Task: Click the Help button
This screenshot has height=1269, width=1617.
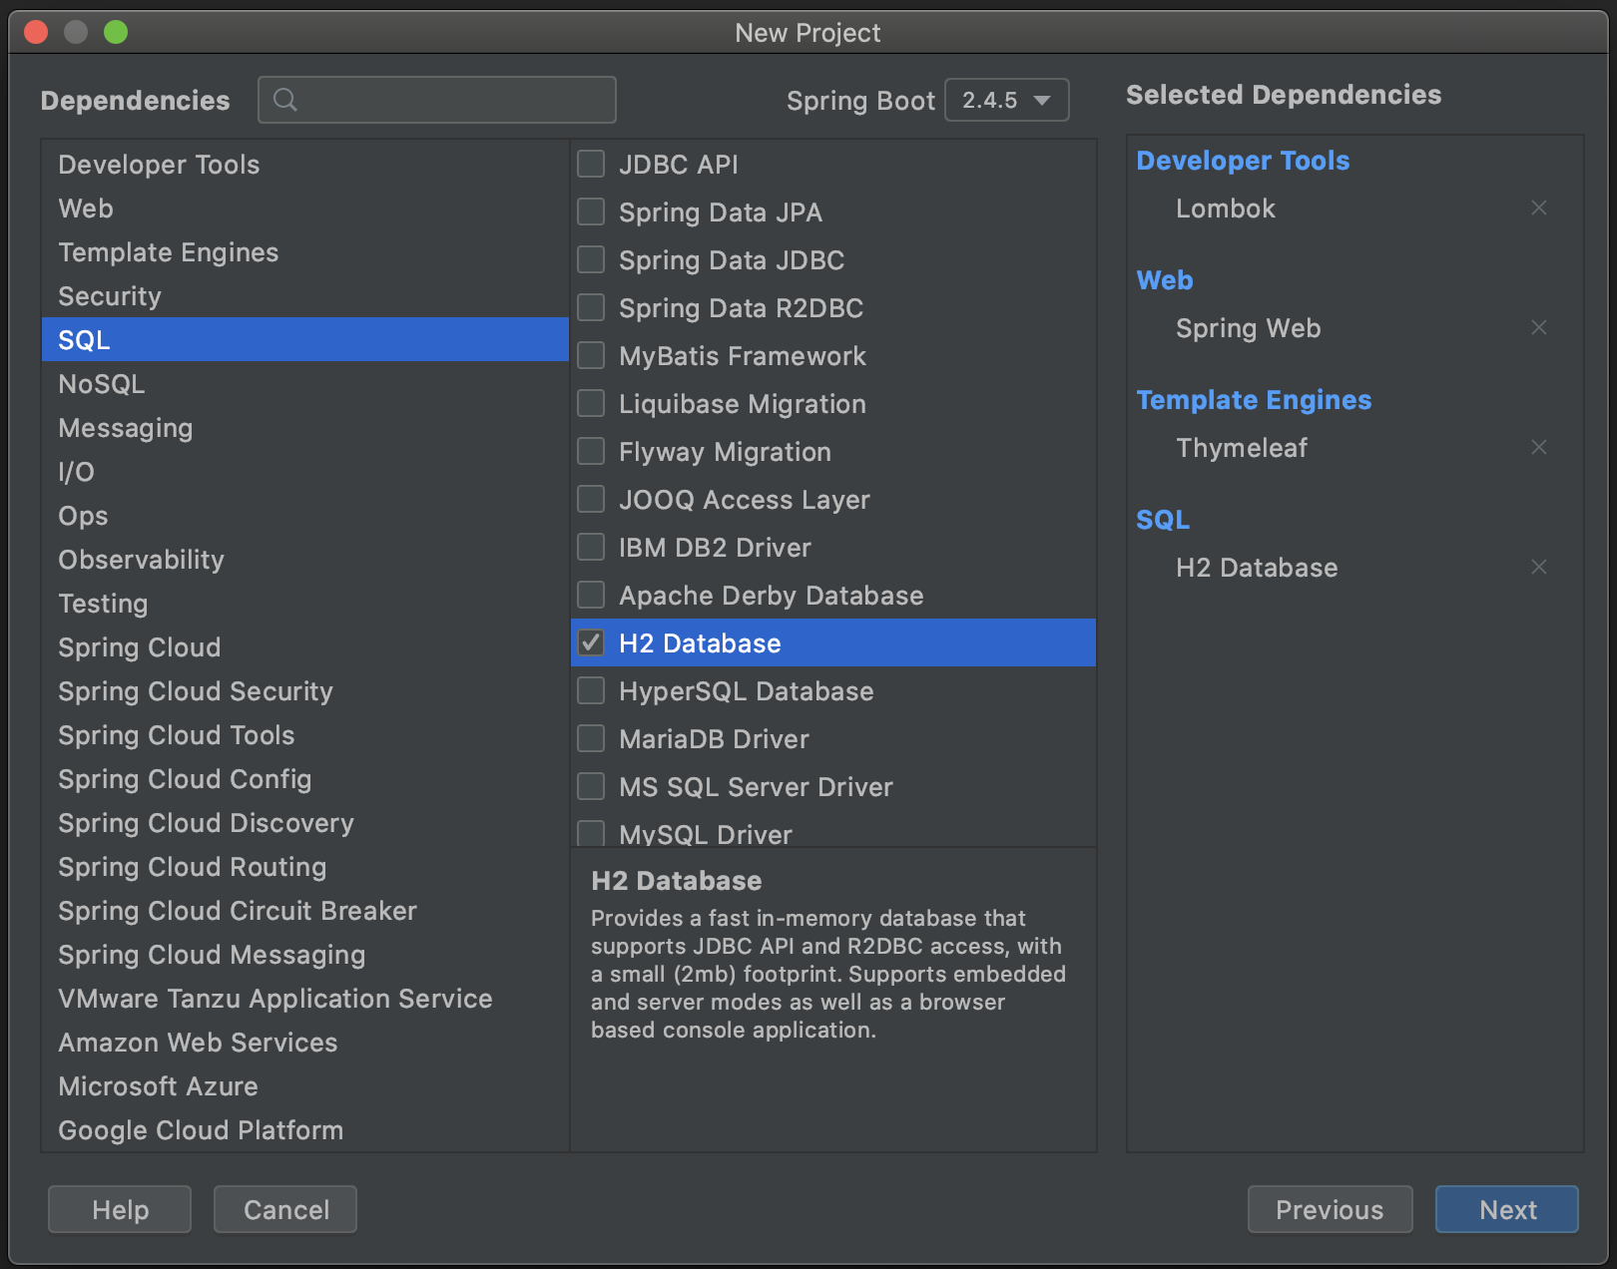Action: [120, 1209]
